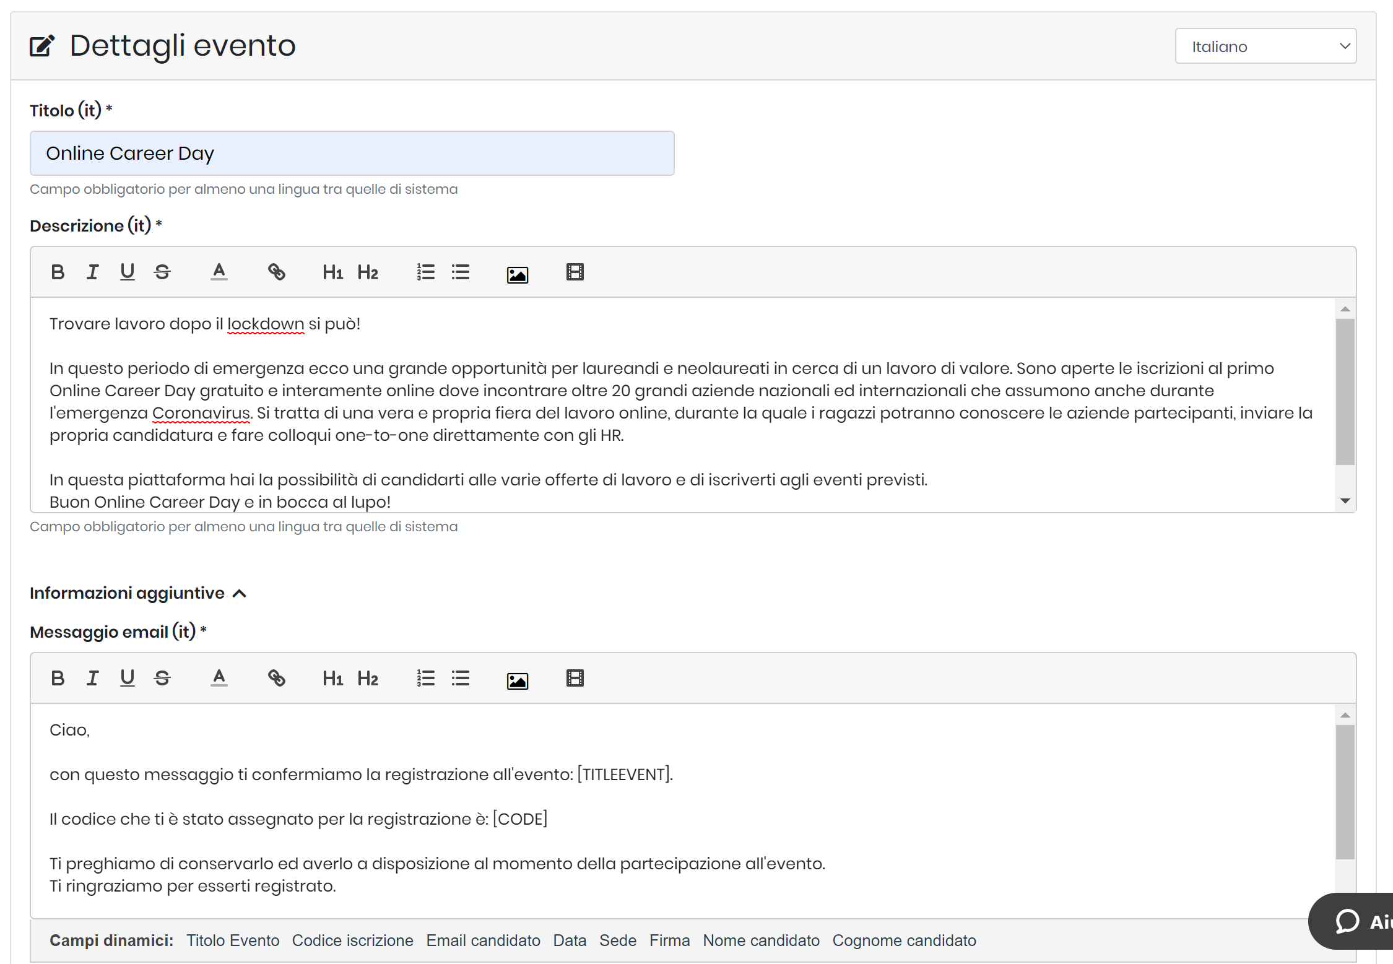
Task: Click the Descrizione scrollbar down arrow
Action: [1345, 501]
